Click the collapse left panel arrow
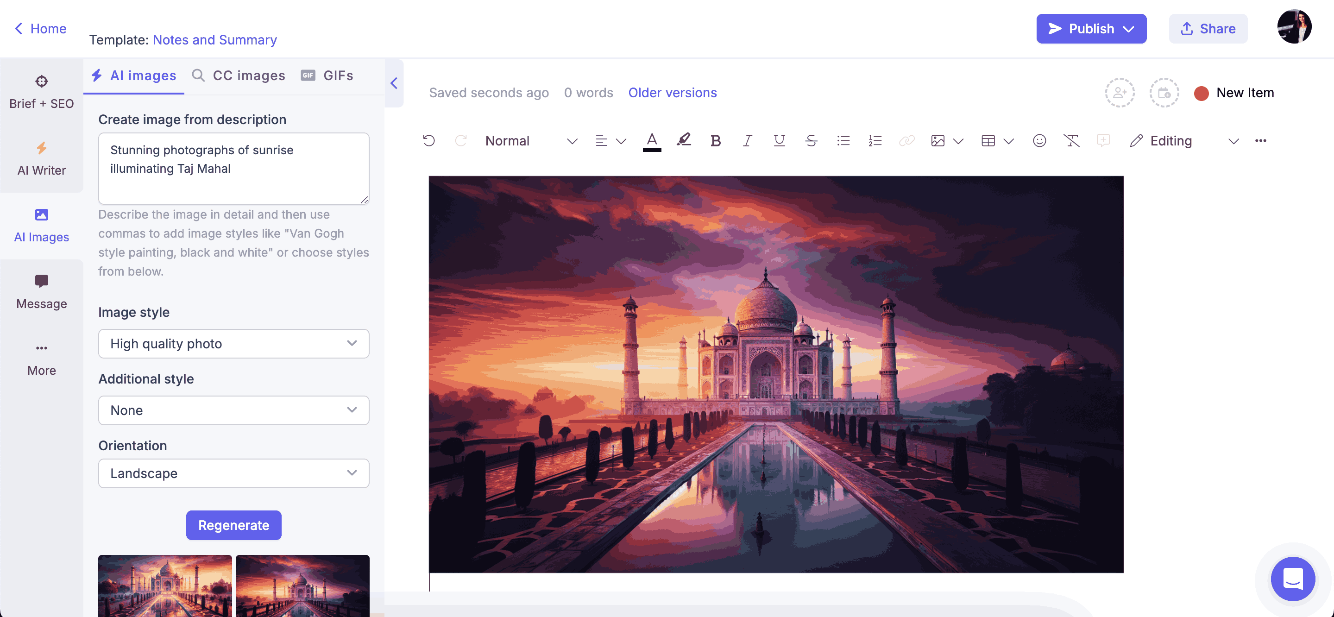Screen dimensions: 1334x617 394,82
